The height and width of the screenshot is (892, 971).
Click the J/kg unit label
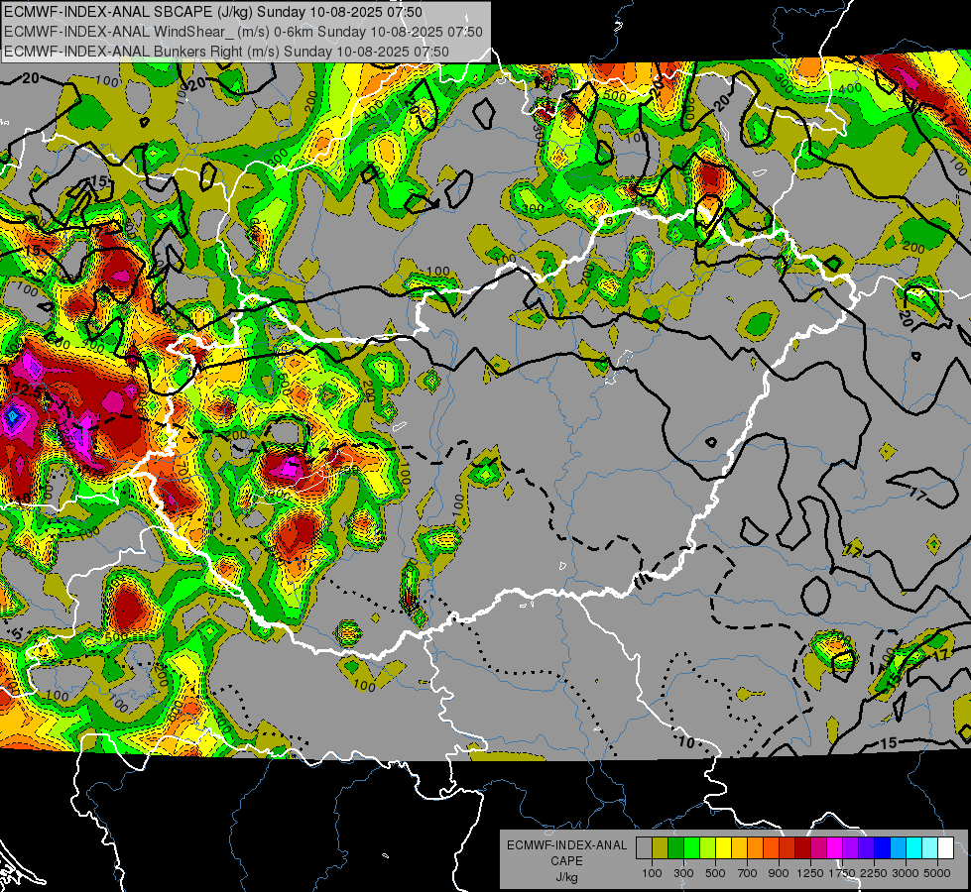(x=566, y=877)
